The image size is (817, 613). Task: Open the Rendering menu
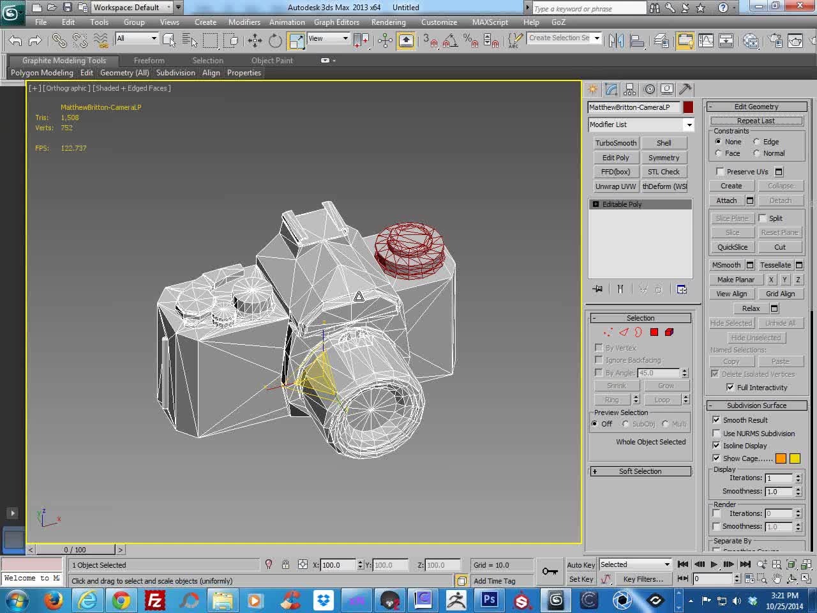[388, 22]
